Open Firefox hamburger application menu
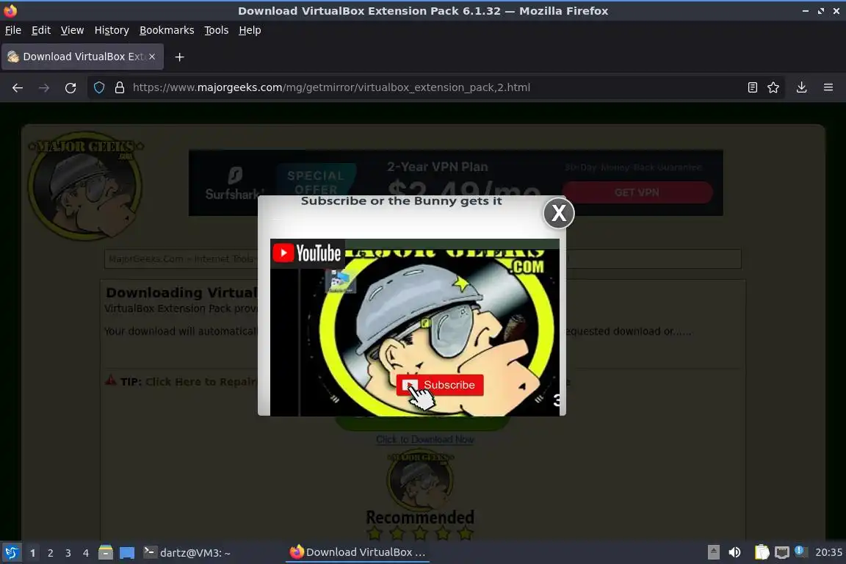Screen dimensions: 846x564 828,87
